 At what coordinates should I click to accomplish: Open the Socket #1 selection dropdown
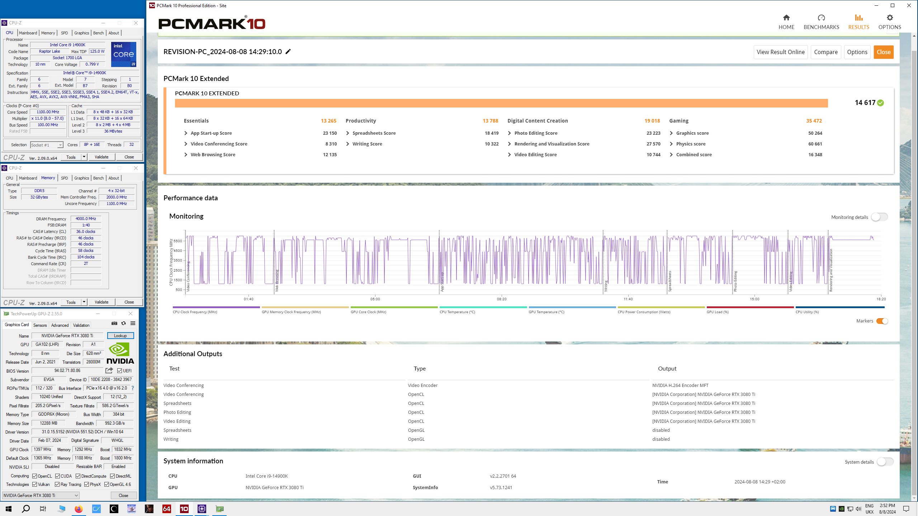tap(47, 145)
